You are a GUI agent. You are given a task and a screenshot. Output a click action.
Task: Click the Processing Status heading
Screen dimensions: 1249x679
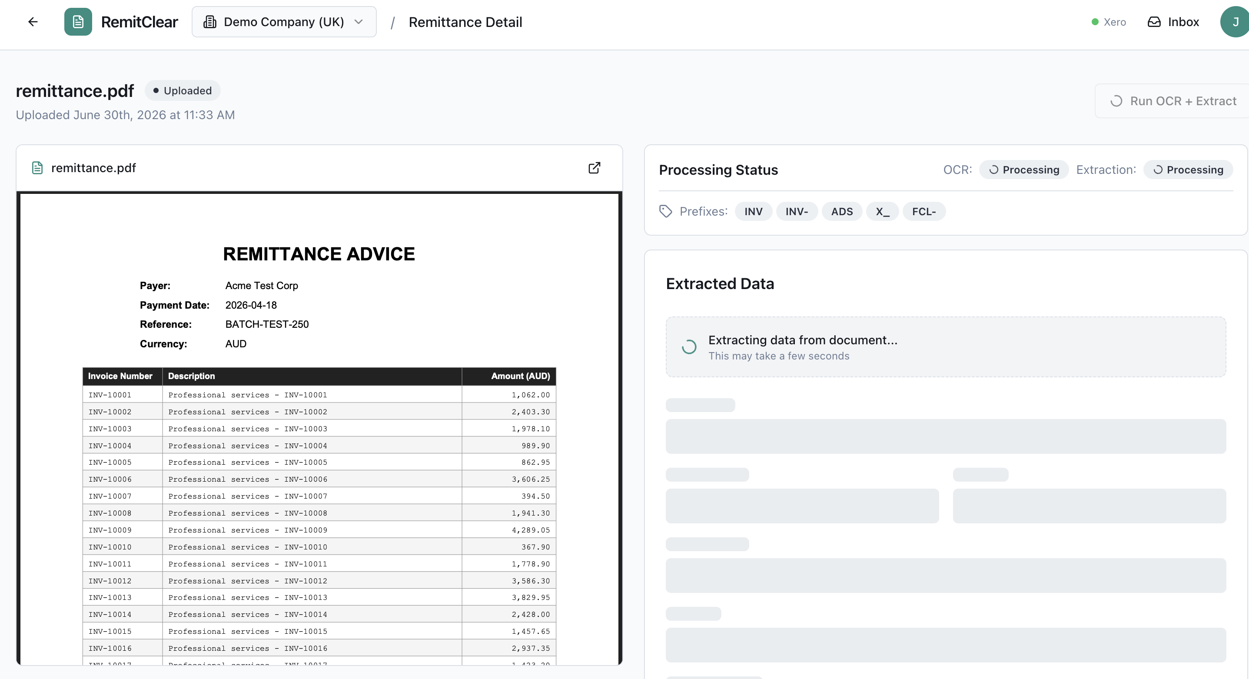(x=718, y=170)
